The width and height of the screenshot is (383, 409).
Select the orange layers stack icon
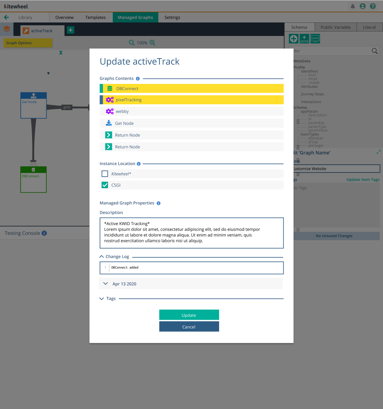pos(6,29)
